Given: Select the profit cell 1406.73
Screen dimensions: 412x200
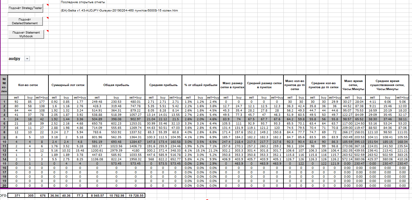Looking at the screenshot, I should (x=135, y=146).
